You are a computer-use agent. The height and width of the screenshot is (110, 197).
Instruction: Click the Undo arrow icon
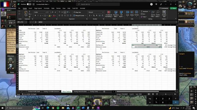19,11
